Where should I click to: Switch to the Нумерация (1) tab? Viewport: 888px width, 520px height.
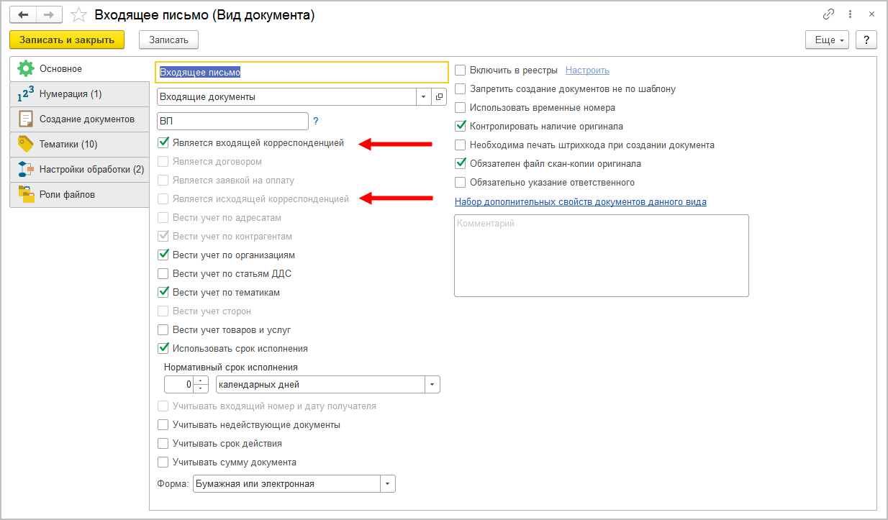(79, 94)
